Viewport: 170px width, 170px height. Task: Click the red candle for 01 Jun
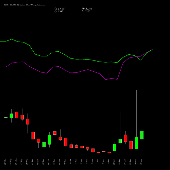[33, 136]
